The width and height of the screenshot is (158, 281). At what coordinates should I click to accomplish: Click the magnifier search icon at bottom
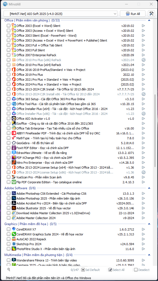[x=8, y=269]
